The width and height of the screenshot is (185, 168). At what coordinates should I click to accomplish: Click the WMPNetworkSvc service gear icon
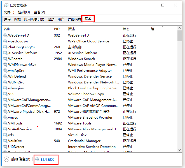[5, 64]
